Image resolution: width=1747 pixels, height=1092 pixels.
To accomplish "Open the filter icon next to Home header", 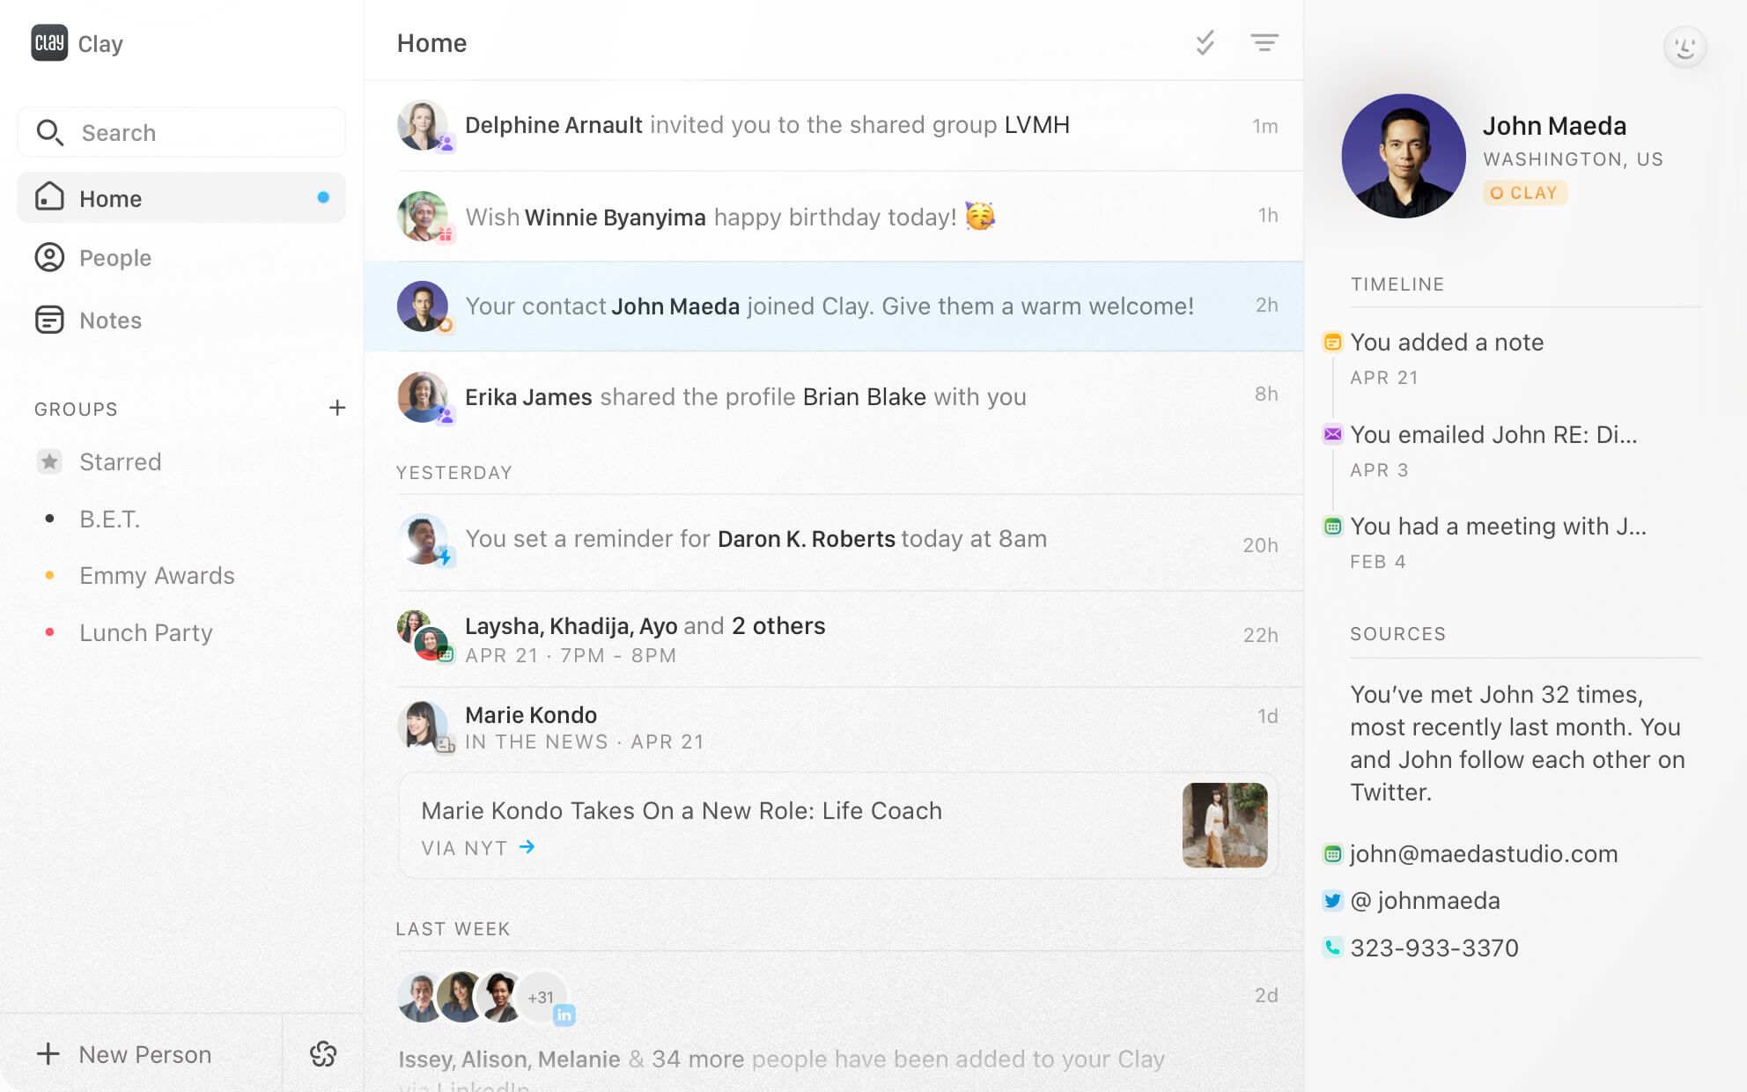I will (x=1265, y=42).
